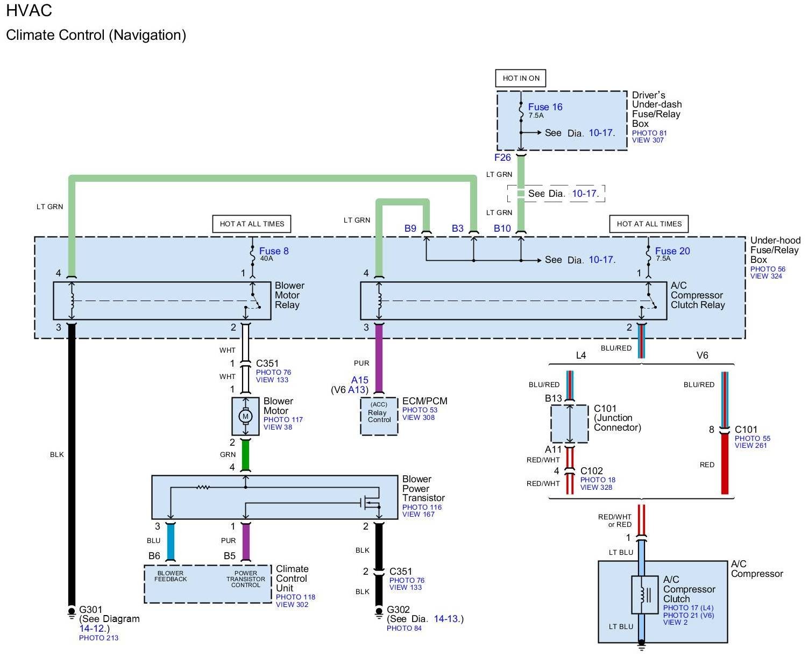Open PHOTO 53 for ECM/PCM
This screenshot has width=808, height=657.
pyautogui.click(x=420, y=410)
